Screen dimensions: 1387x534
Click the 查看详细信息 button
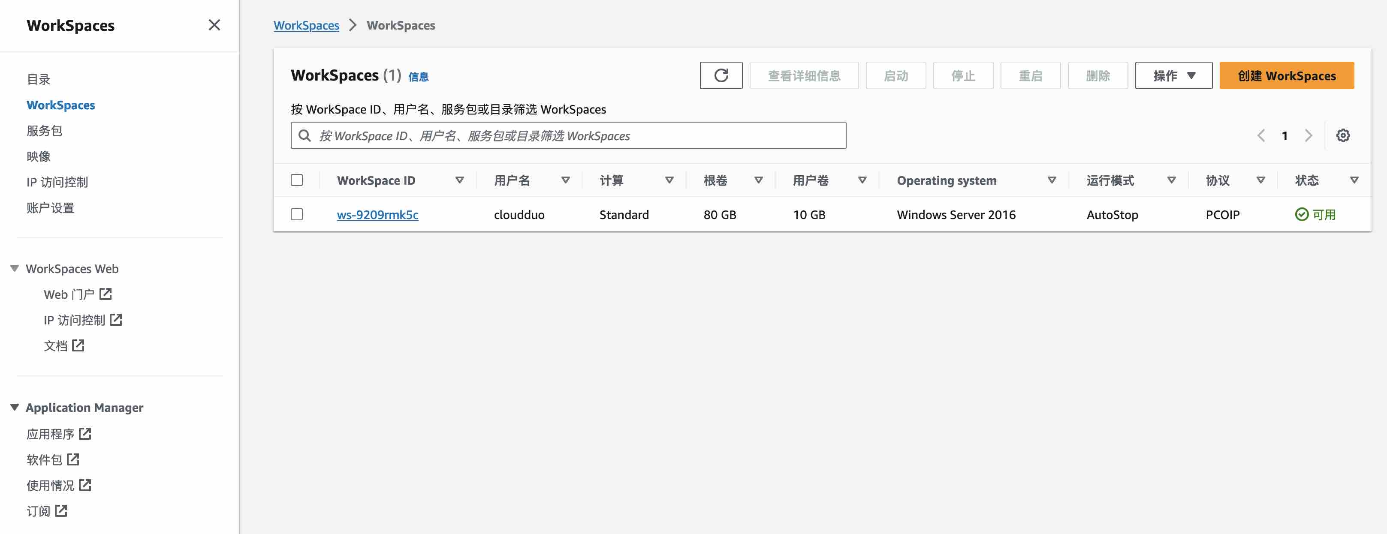pos(804,75)
